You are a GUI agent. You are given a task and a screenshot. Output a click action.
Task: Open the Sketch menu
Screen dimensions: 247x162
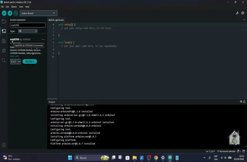[14, 7]
